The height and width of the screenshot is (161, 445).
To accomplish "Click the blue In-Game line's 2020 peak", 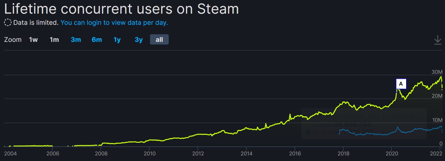I will click(397, 127).
